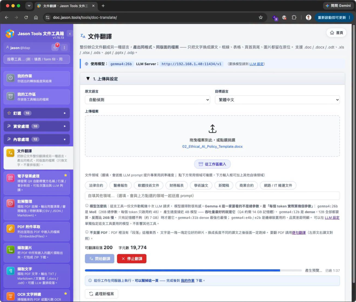Click the OCR 文字辨識 icon
Image resolution: width=356 pixels, height=302 pixels.
[10, 296]
